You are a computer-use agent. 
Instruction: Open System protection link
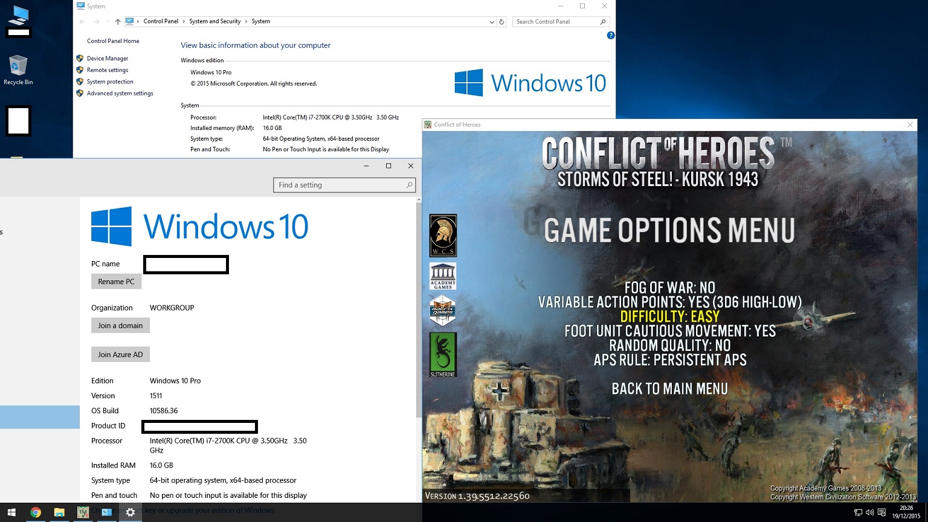coord(110,82)
